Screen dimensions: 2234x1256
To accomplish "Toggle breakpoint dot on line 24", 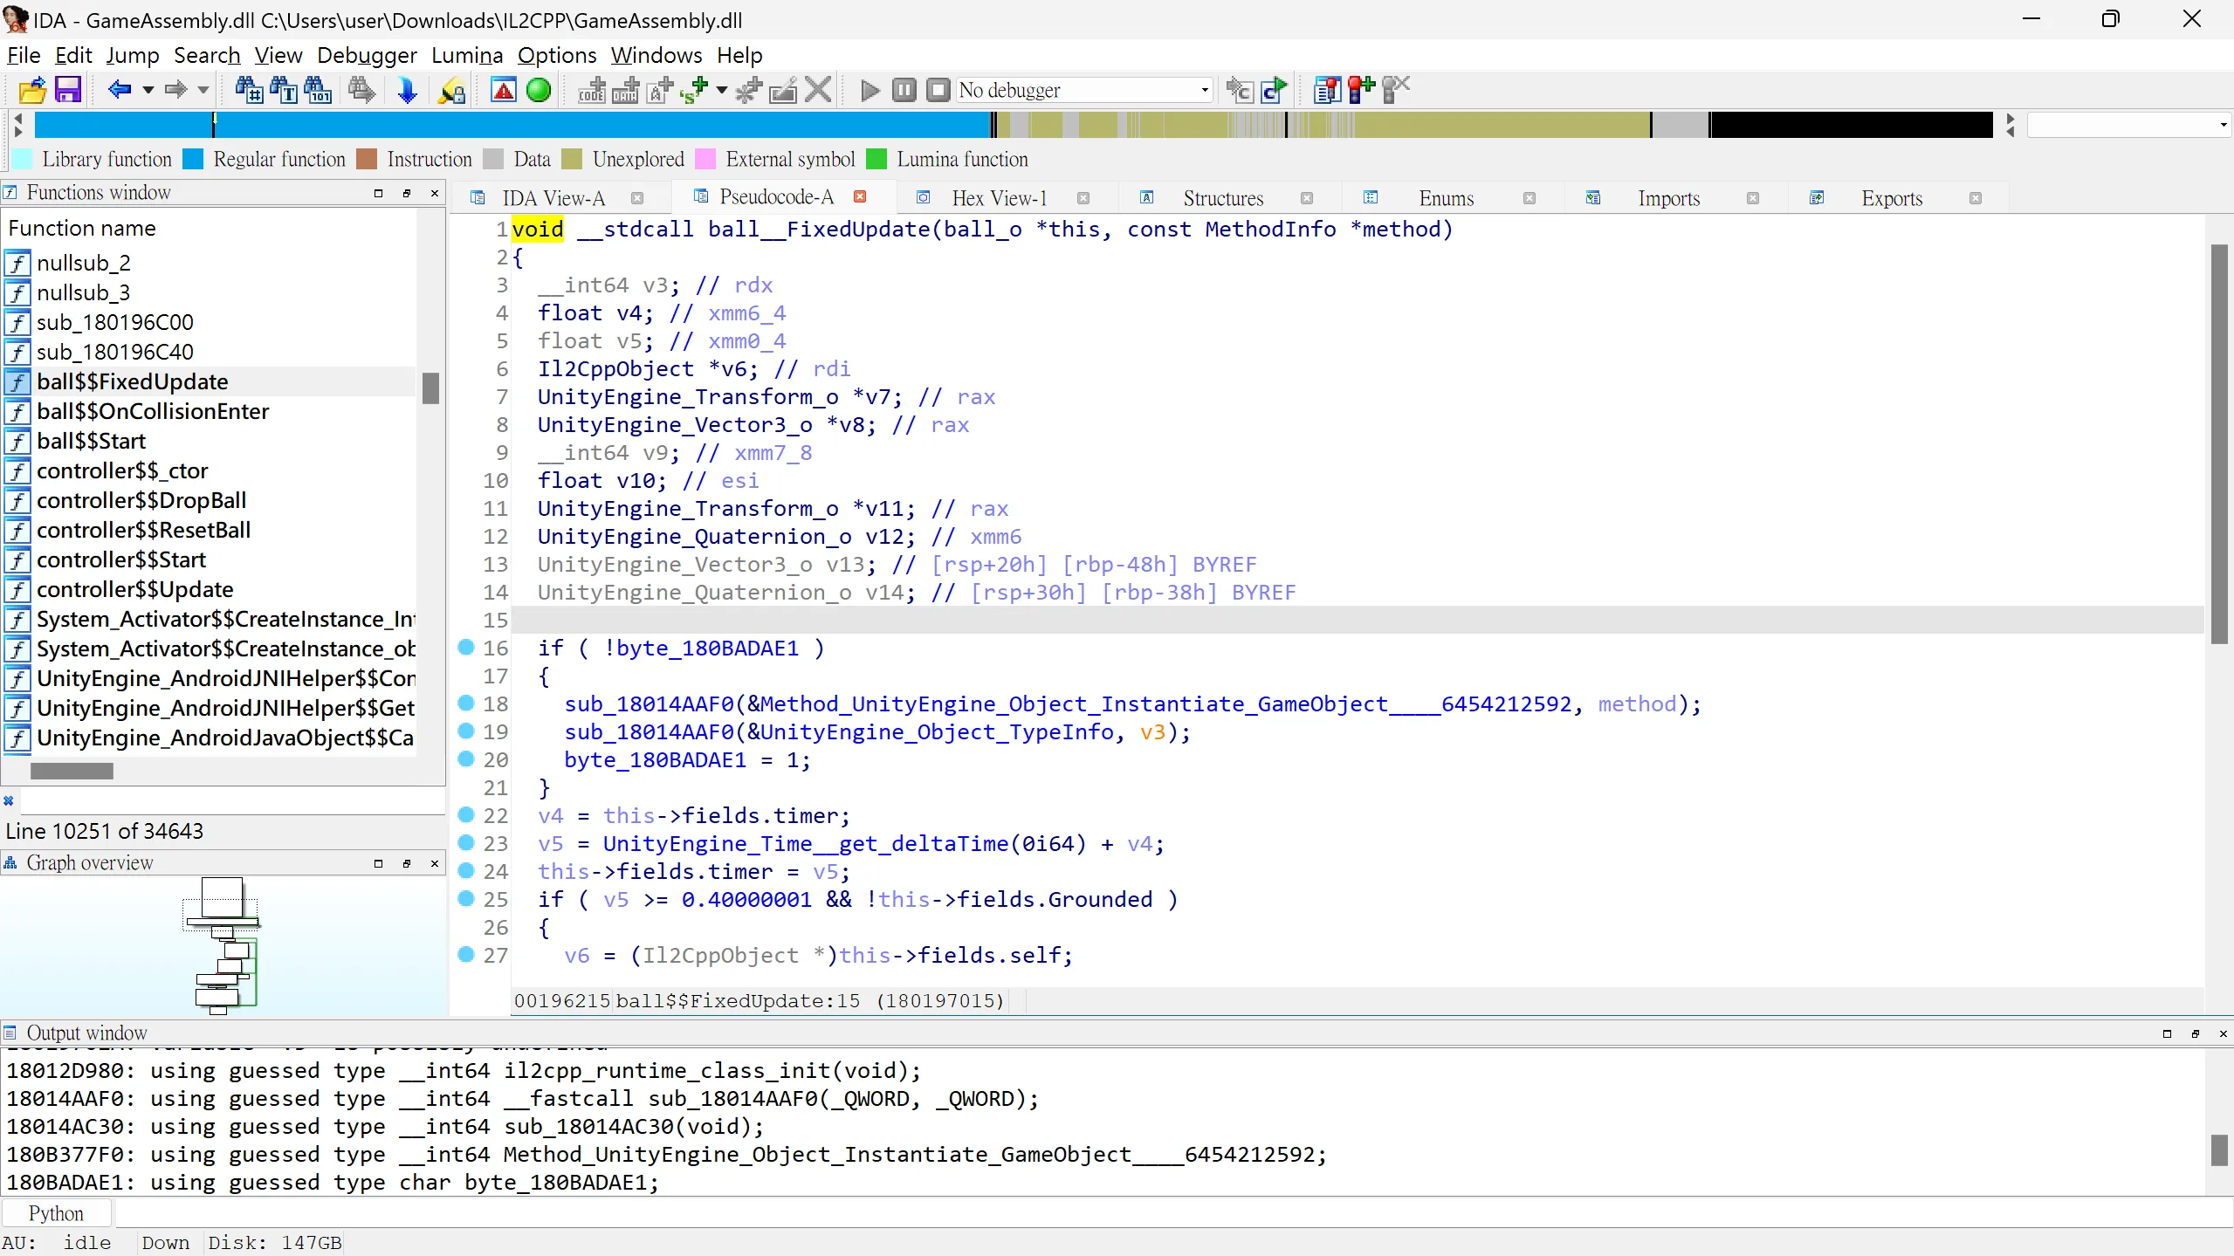I will click(x=466, y=870).
